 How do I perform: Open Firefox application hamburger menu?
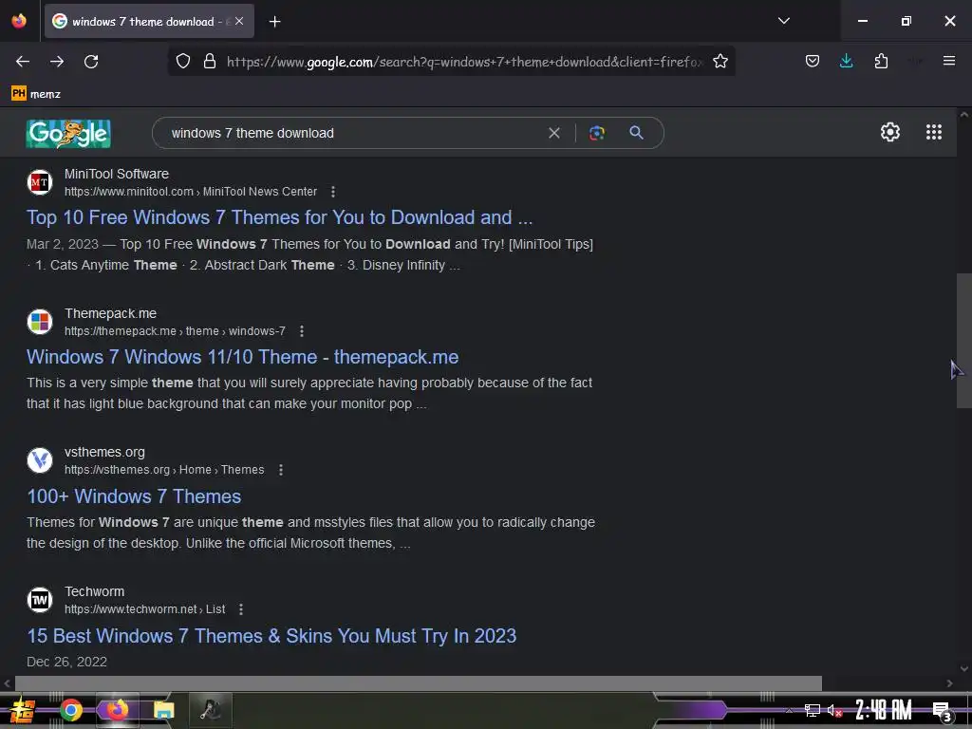point(949,61)
